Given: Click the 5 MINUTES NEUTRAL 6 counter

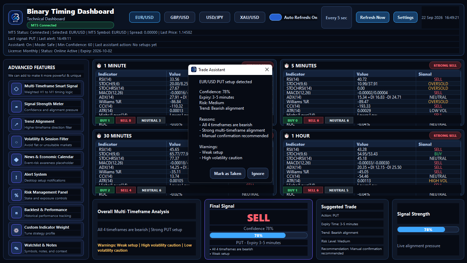Looking at the screenshot, I should pos(339,120).
